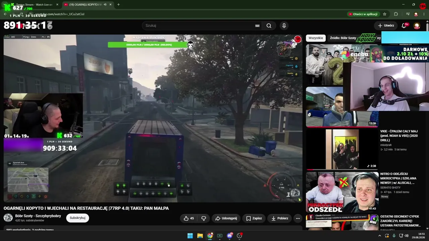
Task: Go back using the browser back arrow
Action: pos(5,14)
